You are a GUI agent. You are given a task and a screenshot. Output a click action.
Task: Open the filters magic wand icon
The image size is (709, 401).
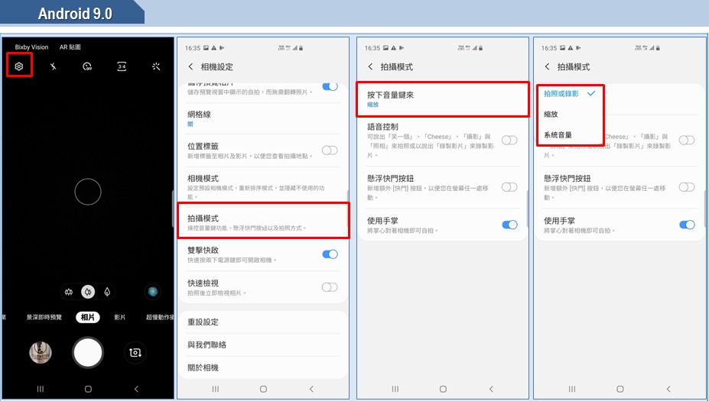pyautogui.click(x=156, y=66)
